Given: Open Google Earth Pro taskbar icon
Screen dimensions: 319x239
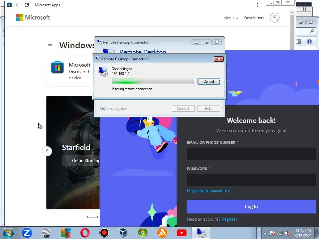Looking at the screenshot, I should tap(46, 233).
